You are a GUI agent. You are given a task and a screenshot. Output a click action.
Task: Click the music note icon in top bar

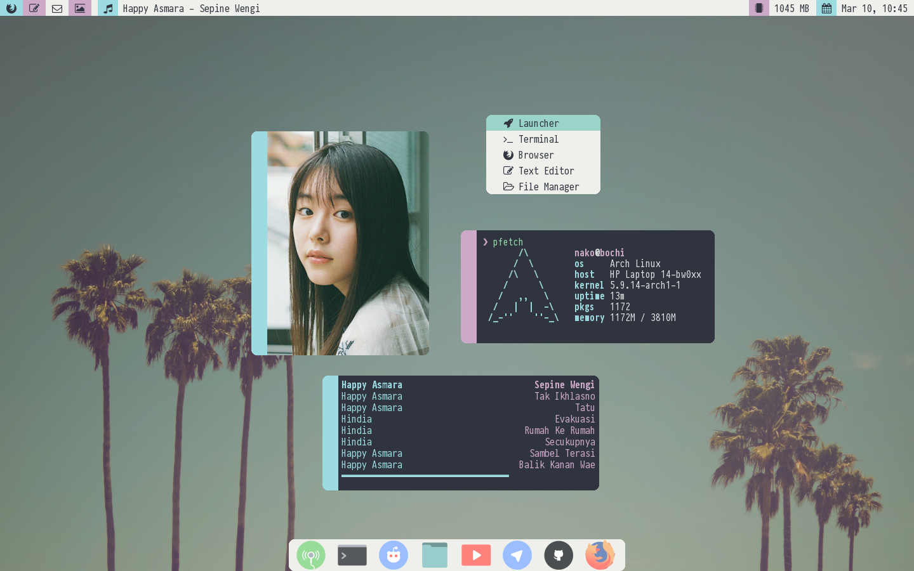click(108, 8)
